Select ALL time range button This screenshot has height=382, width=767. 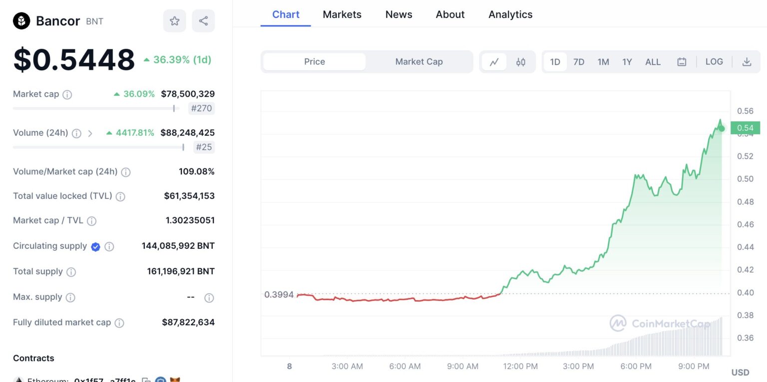653,62
